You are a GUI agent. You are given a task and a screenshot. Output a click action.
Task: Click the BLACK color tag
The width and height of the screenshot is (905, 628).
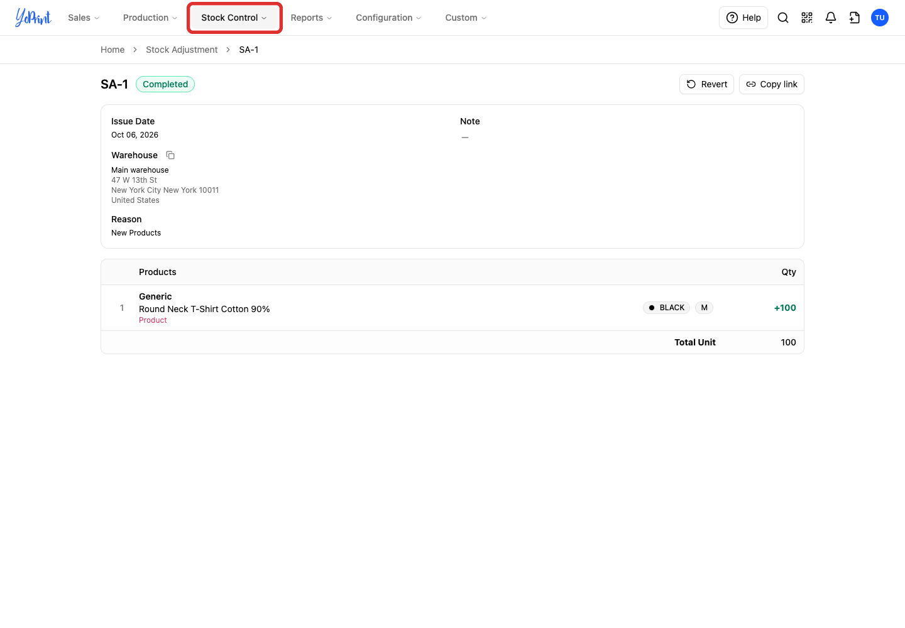[667, 308]
